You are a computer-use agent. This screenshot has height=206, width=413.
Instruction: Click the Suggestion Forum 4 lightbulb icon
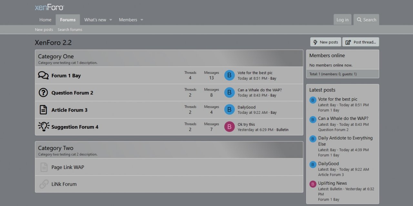(44, 126)
